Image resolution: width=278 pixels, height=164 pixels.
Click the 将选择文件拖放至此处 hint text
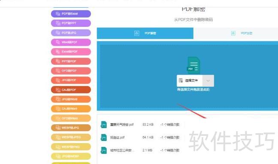coord(193,90)
